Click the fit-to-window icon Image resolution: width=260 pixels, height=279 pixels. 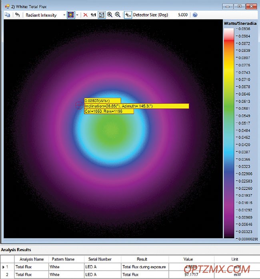point(102,15)
